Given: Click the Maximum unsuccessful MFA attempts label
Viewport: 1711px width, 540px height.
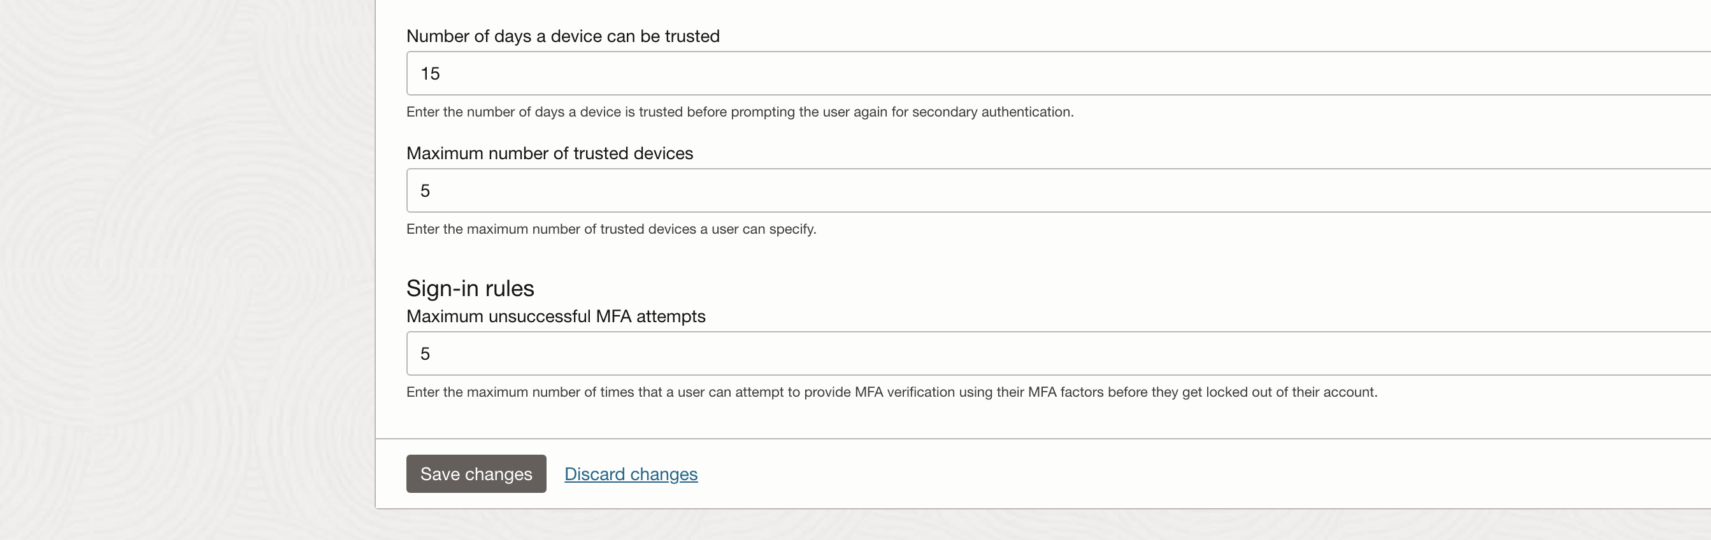Looking at the screenshot, I should pos(555,317).
